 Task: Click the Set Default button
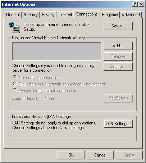pos(118,98)
